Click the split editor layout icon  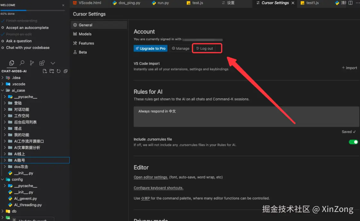[350, 3]
